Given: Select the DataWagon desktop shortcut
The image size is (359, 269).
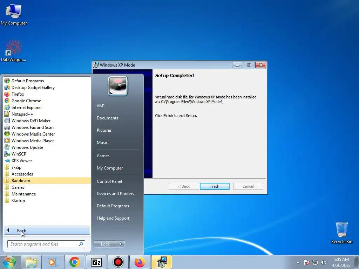Looking at the screenshot, I should [14, 51].
